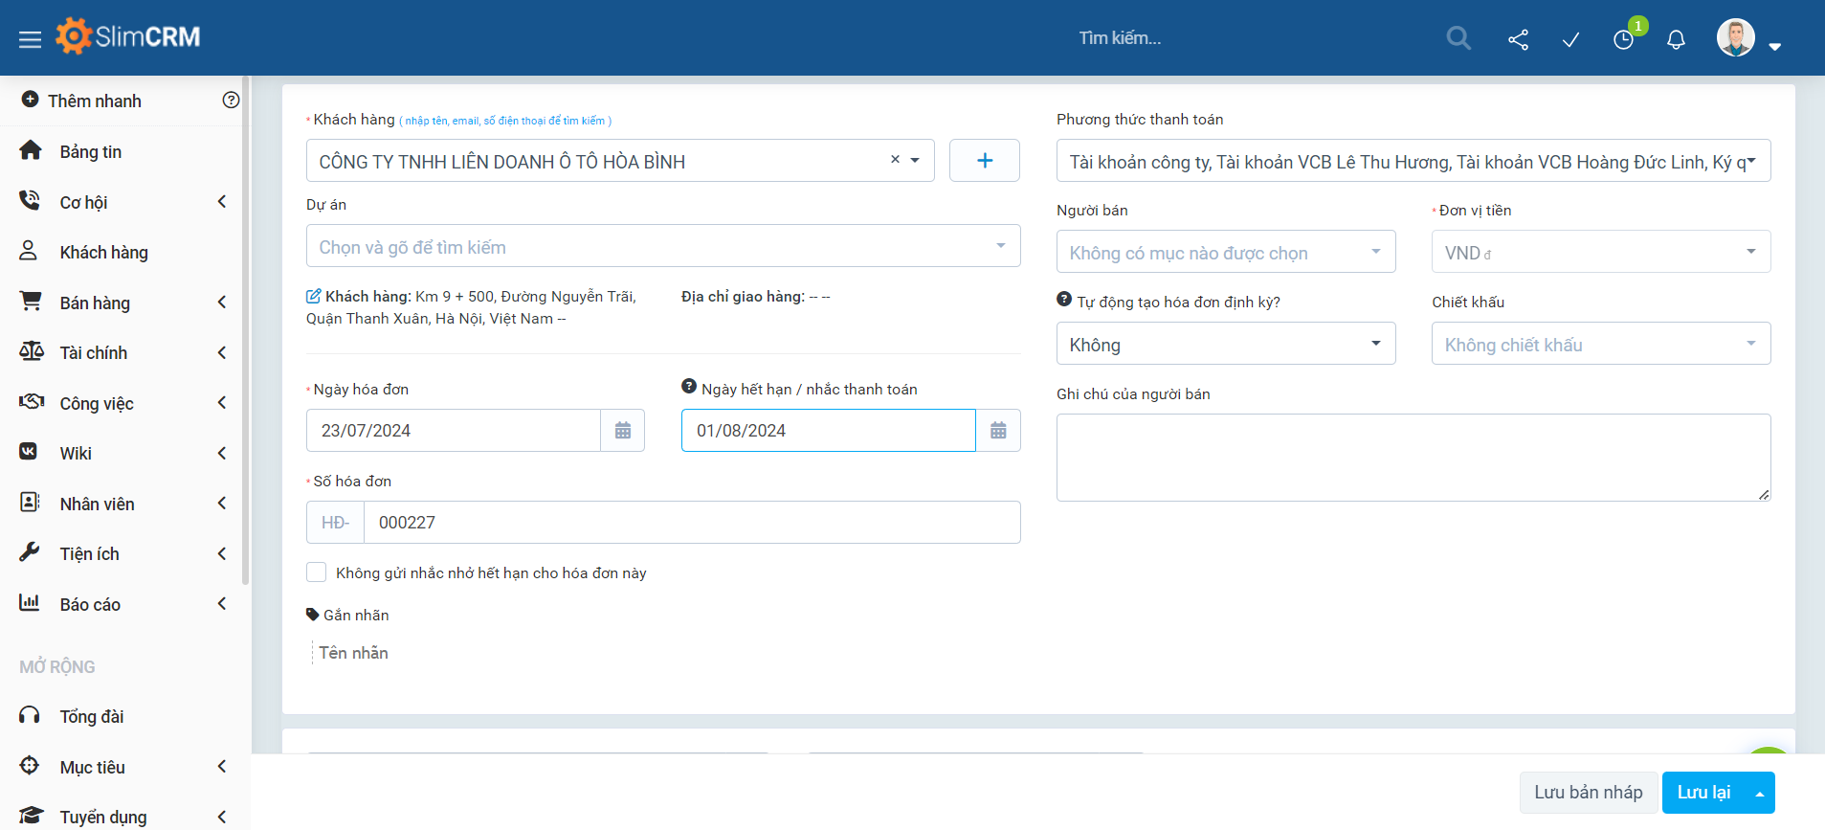1825x830 pixels.
Task: Click the add new customer plus button
Action: [984, 161]
